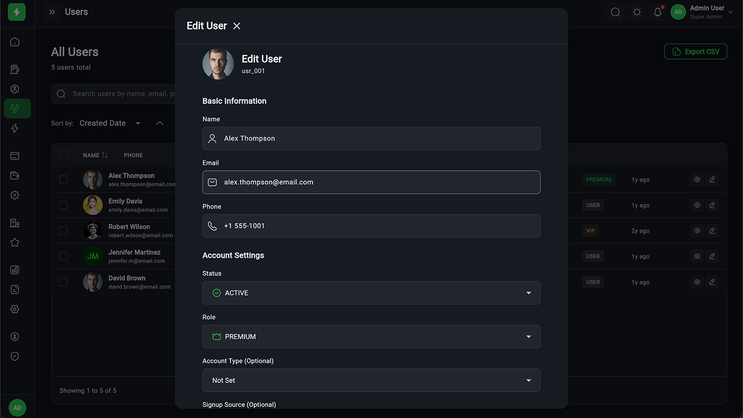
Task: Toggle the select-all header checkbox
Action: point(63,155)
